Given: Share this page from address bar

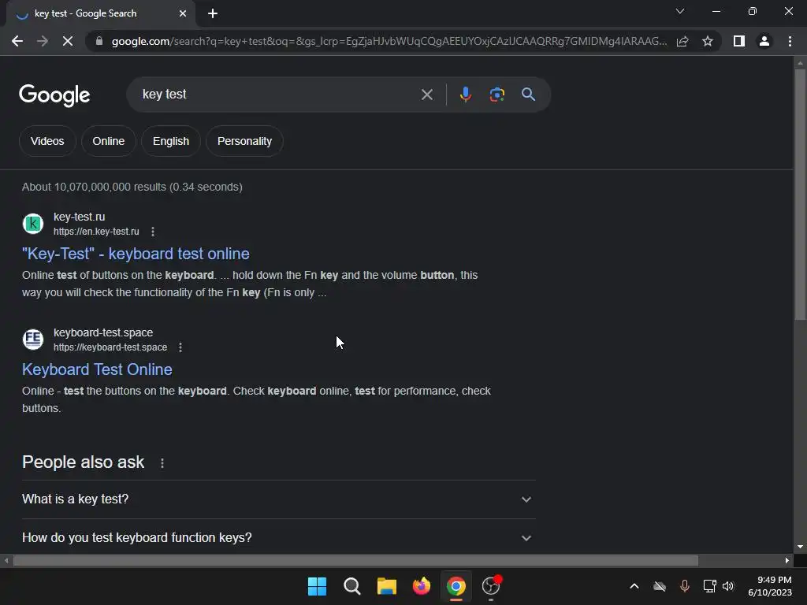Looking at the screenshot, I should point(682,41).
